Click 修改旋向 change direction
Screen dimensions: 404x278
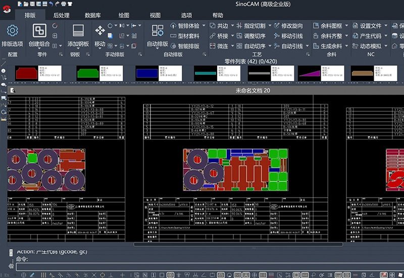288,26
